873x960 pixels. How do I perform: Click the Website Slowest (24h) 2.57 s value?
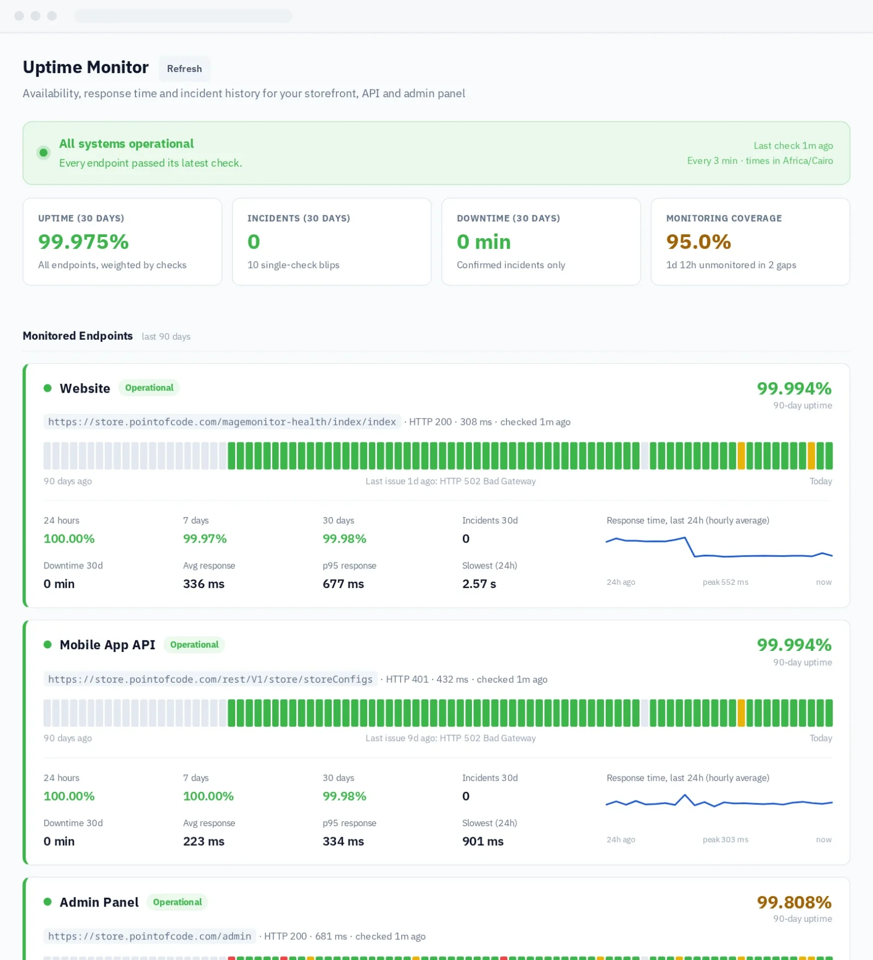479,584
